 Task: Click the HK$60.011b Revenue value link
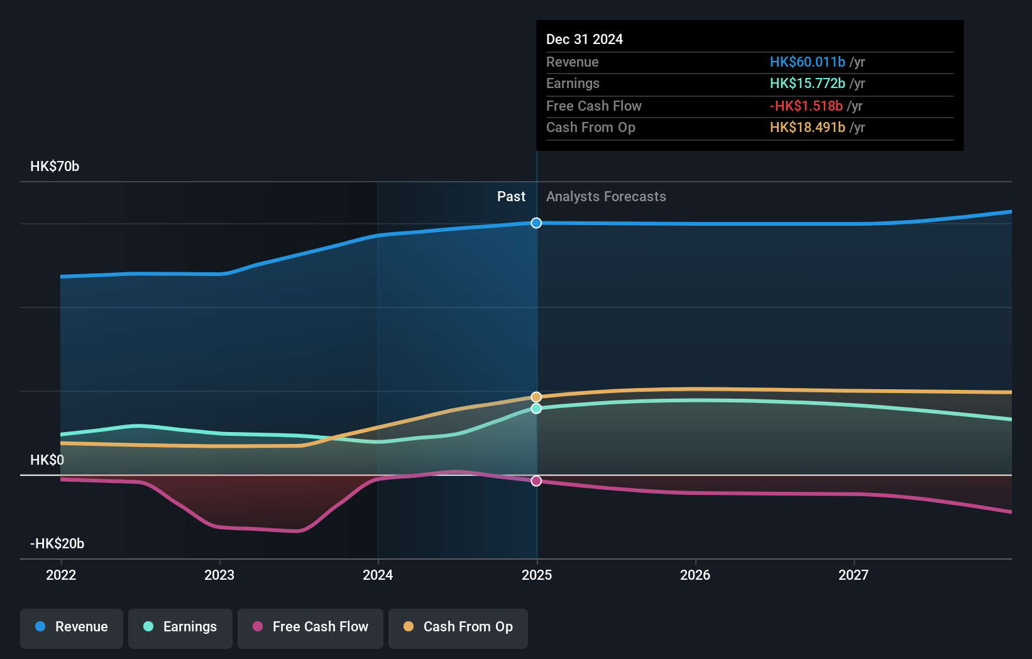[x=807, y=62]
